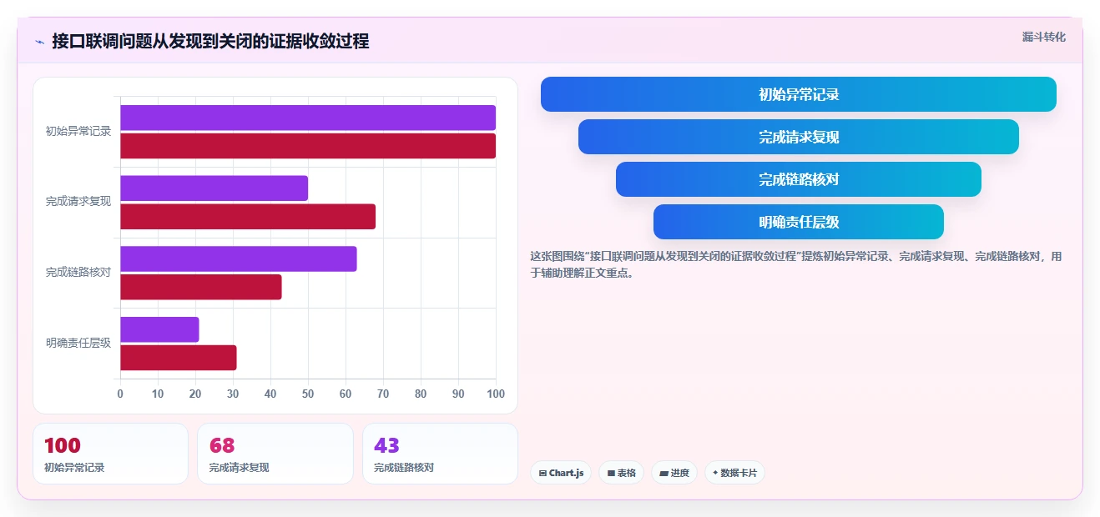Click the 完成请求复现 funnel stage
1100x517 pixels.
click(799, 137)
